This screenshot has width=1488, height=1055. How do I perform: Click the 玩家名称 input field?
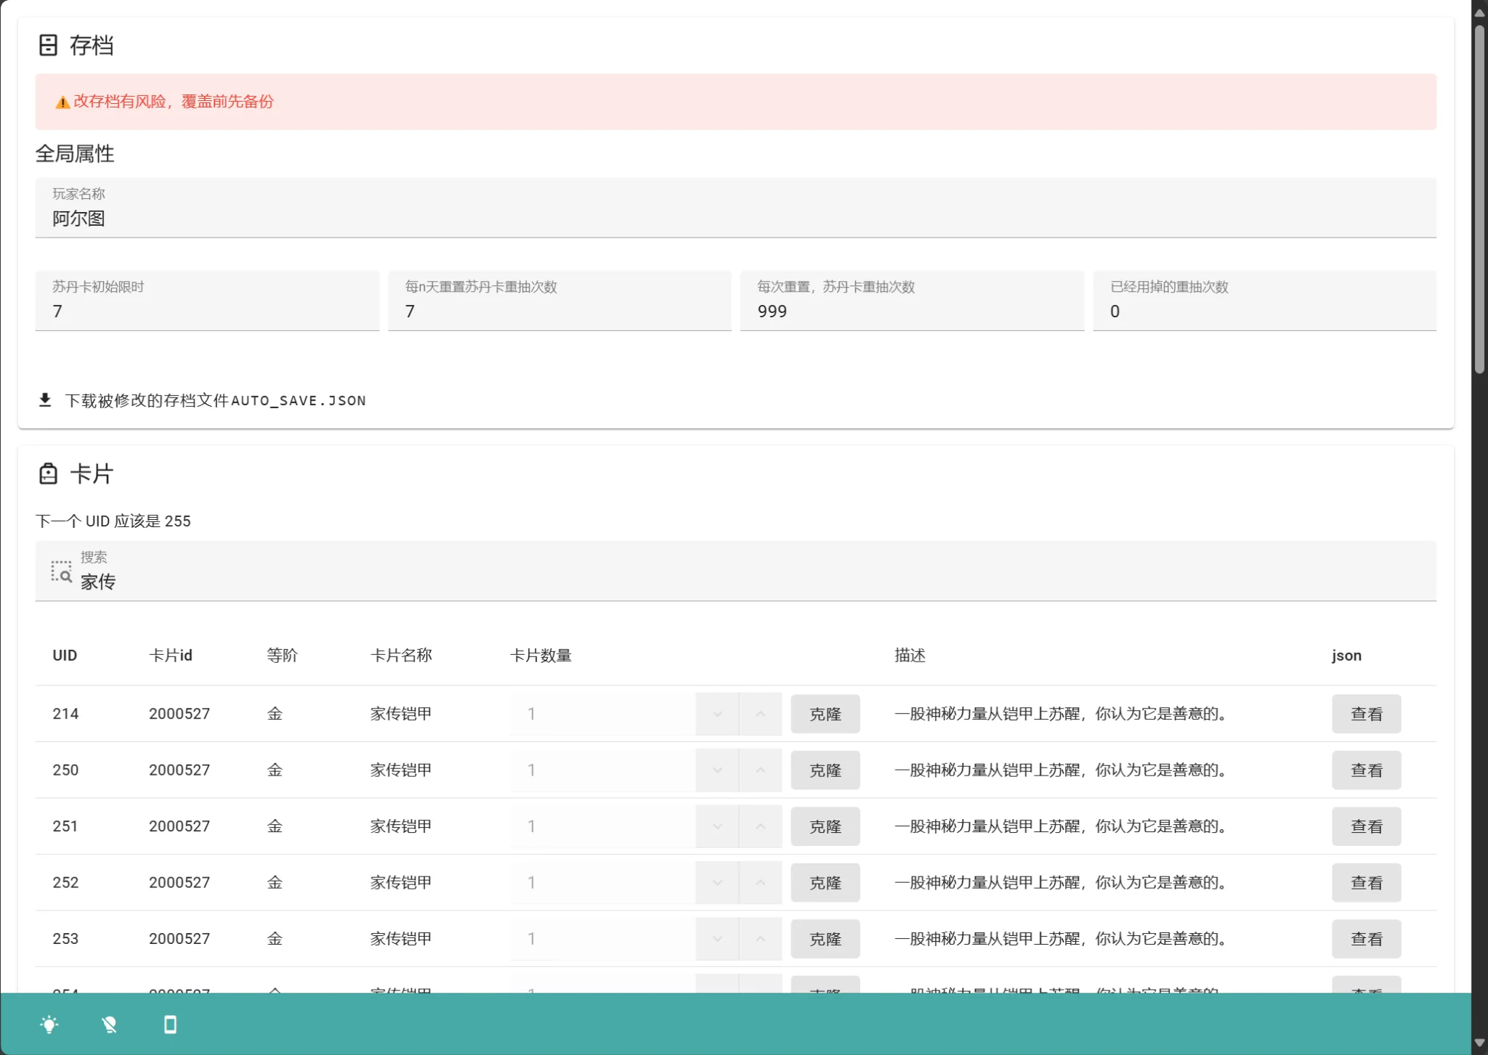click(x=735, y=218)
